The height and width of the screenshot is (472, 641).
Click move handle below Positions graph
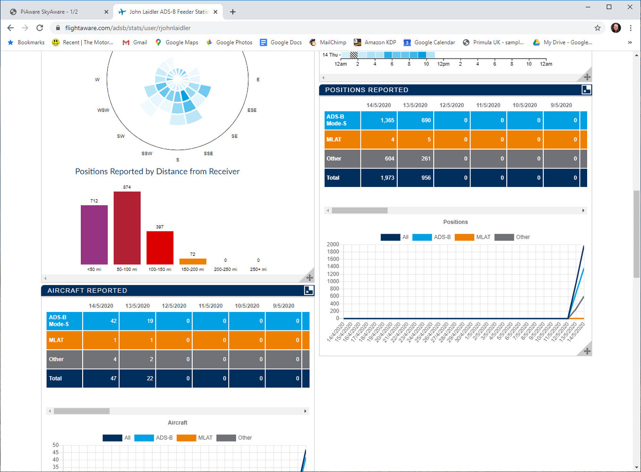(x=587, y=351)
